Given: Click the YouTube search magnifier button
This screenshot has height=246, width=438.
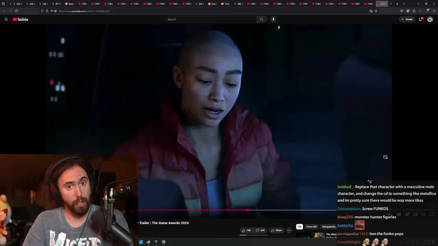Looking at the screenshot, I should click(262, 19).
